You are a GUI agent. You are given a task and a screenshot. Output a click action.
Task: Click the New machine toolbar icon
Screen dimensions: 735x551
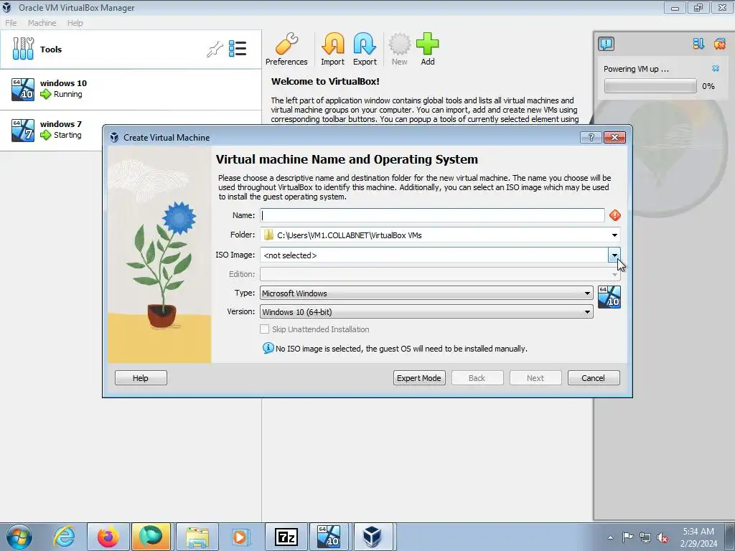(x=399, y=49)
